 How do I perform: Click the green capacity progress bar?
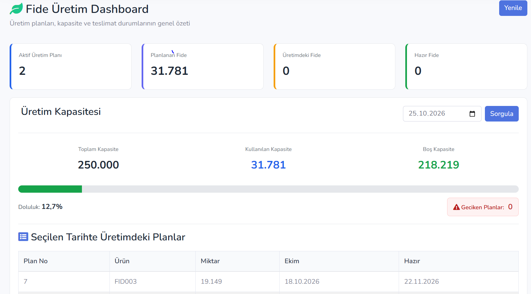[x=50, y=189]
